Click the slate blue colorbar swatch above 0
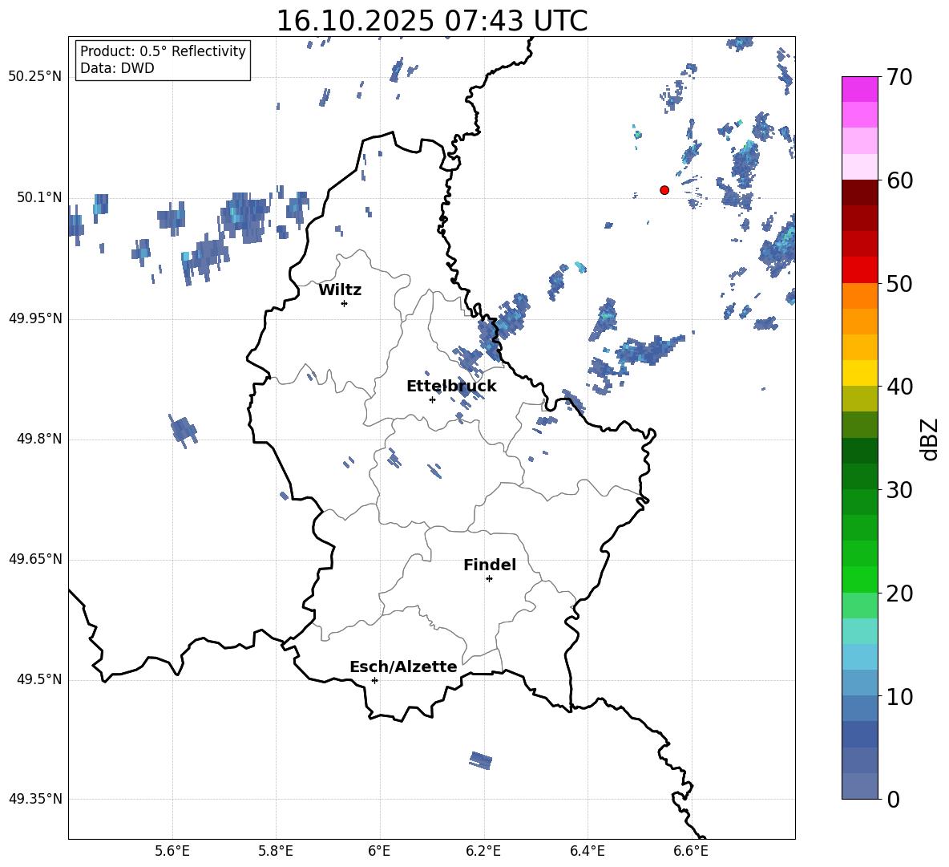 [x=860, y=786]
